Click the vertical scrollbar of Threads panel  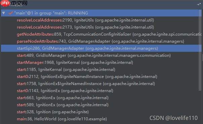click(200, 50)
